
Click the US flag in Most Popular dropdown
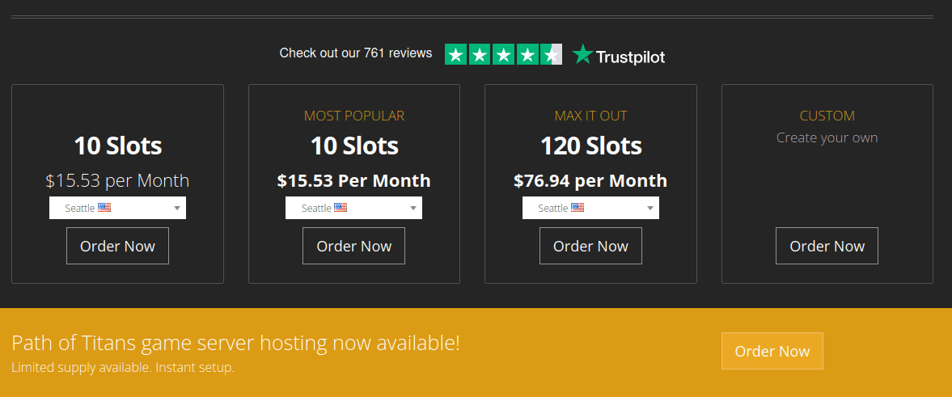pyautogui.click(x=341, y=208)
